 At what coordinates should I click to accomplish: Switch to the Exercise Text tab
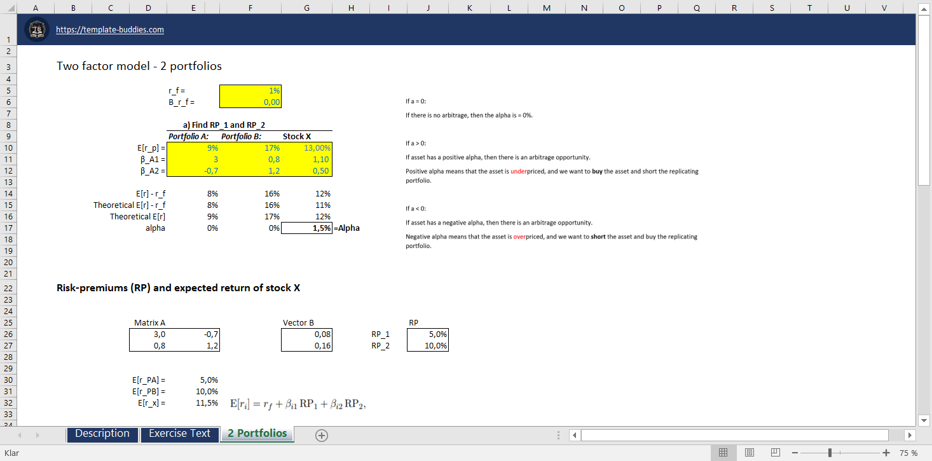179,434
